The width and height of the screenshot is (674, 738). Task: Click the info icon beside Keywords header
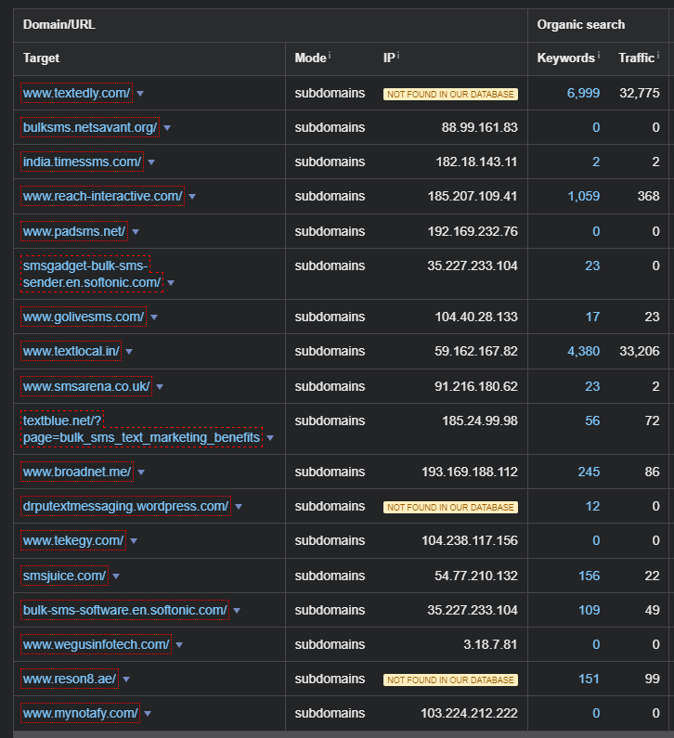coord(599,55)
